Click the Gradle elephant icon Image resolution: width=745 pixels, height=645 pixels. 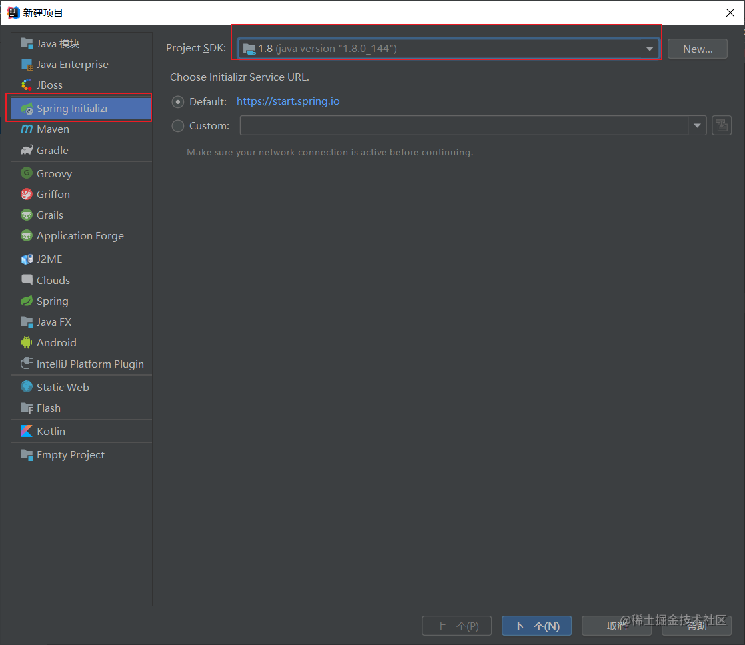(x=27, y=150)
